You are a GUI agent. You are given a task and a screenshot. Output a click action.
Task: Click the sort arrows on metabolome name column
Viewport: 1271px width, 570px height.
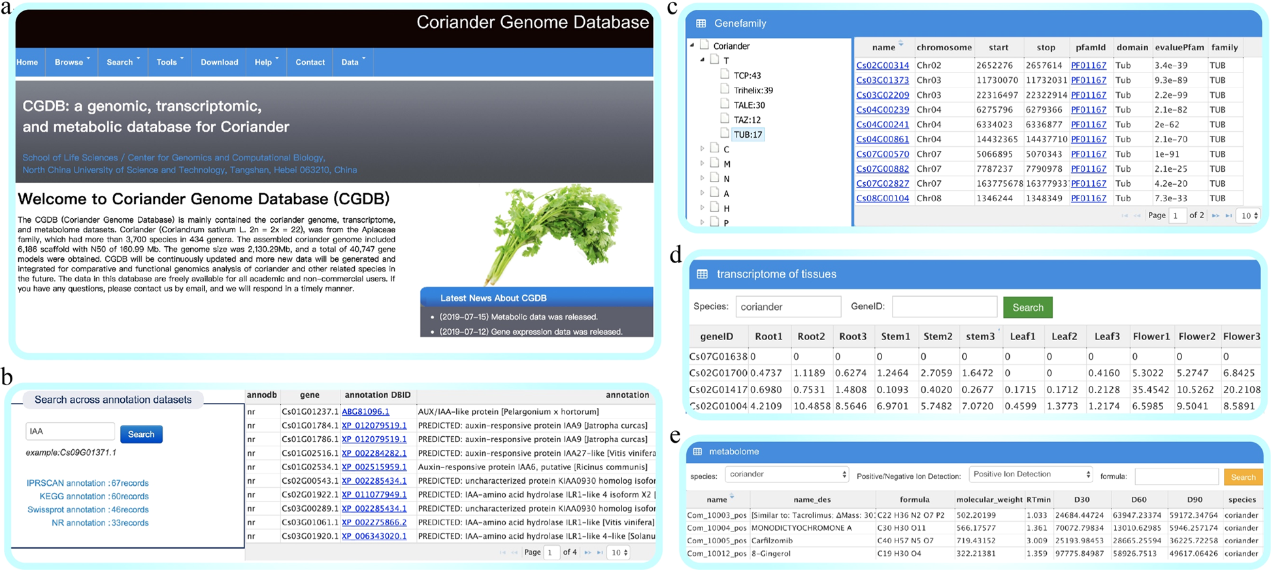732,498
